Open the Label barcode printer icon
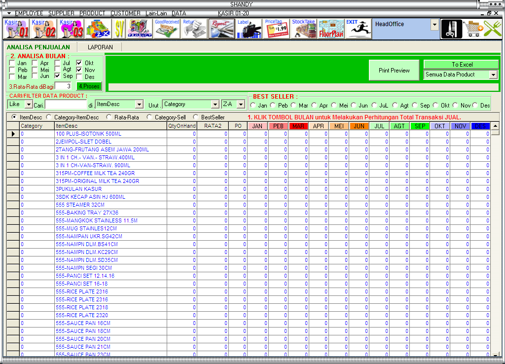Viewport: 505px width, 364px height. (x=249, y=29)
